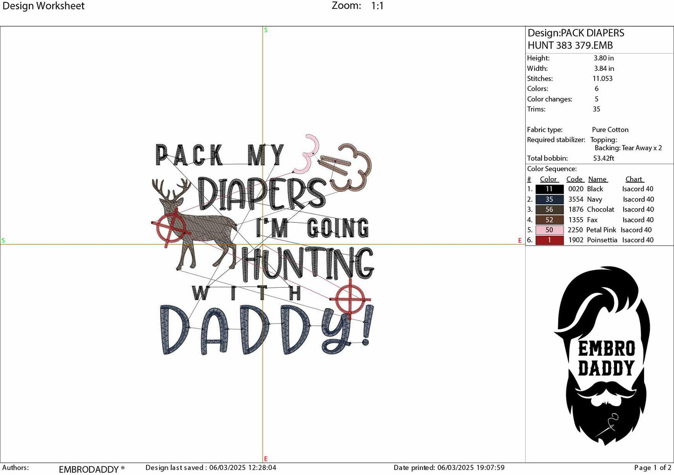
Task: Click the red crosshair near DADDY text
Action: click(351, 299)
